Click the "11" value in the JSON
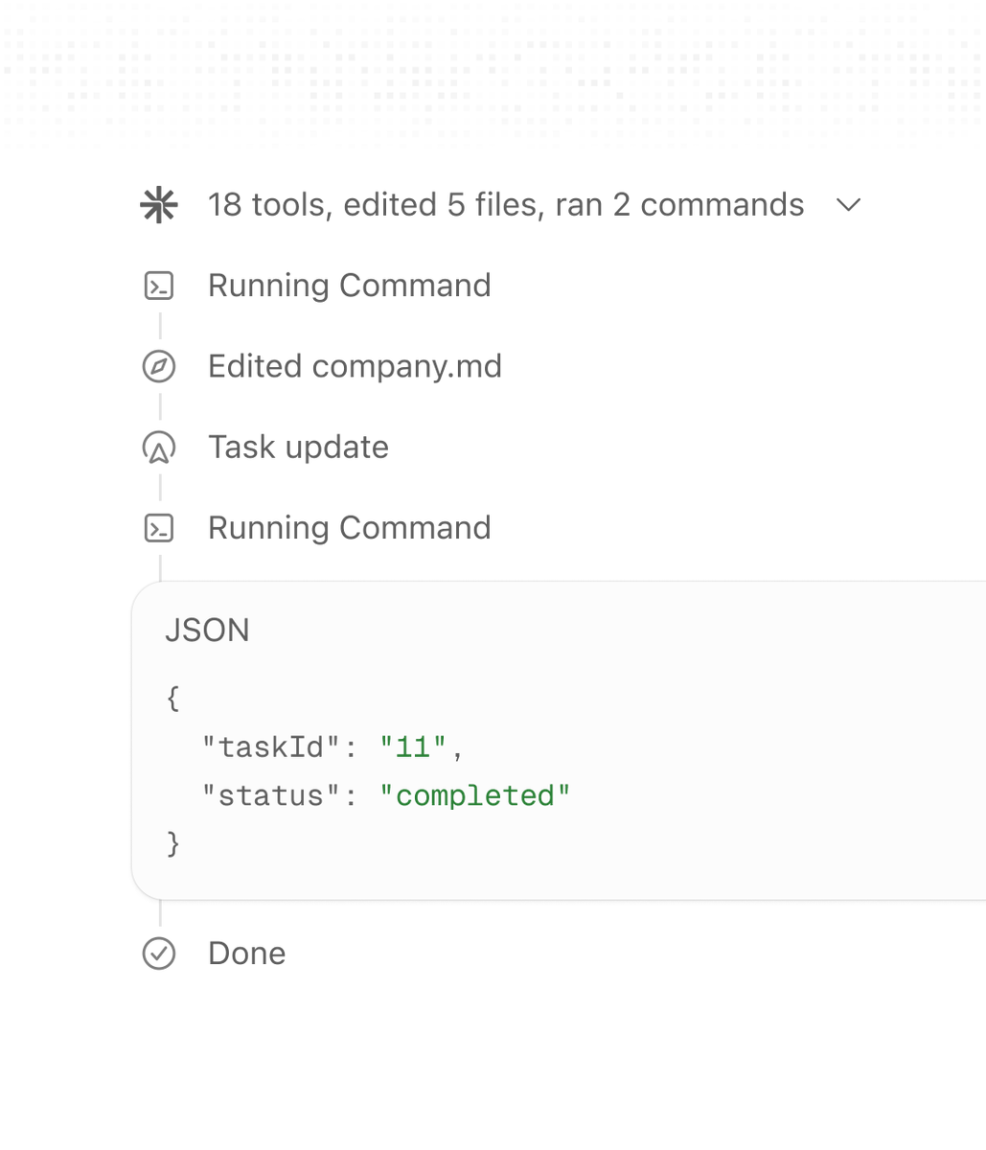This screenshot has height=1150, width=986. 413,747
